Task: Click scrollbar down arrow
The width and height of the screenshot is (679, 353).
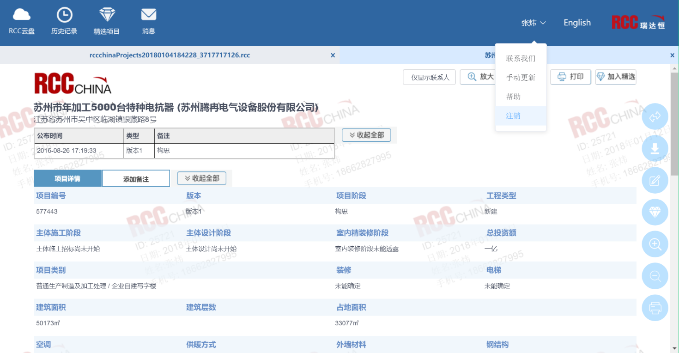Action: (675, 349)
